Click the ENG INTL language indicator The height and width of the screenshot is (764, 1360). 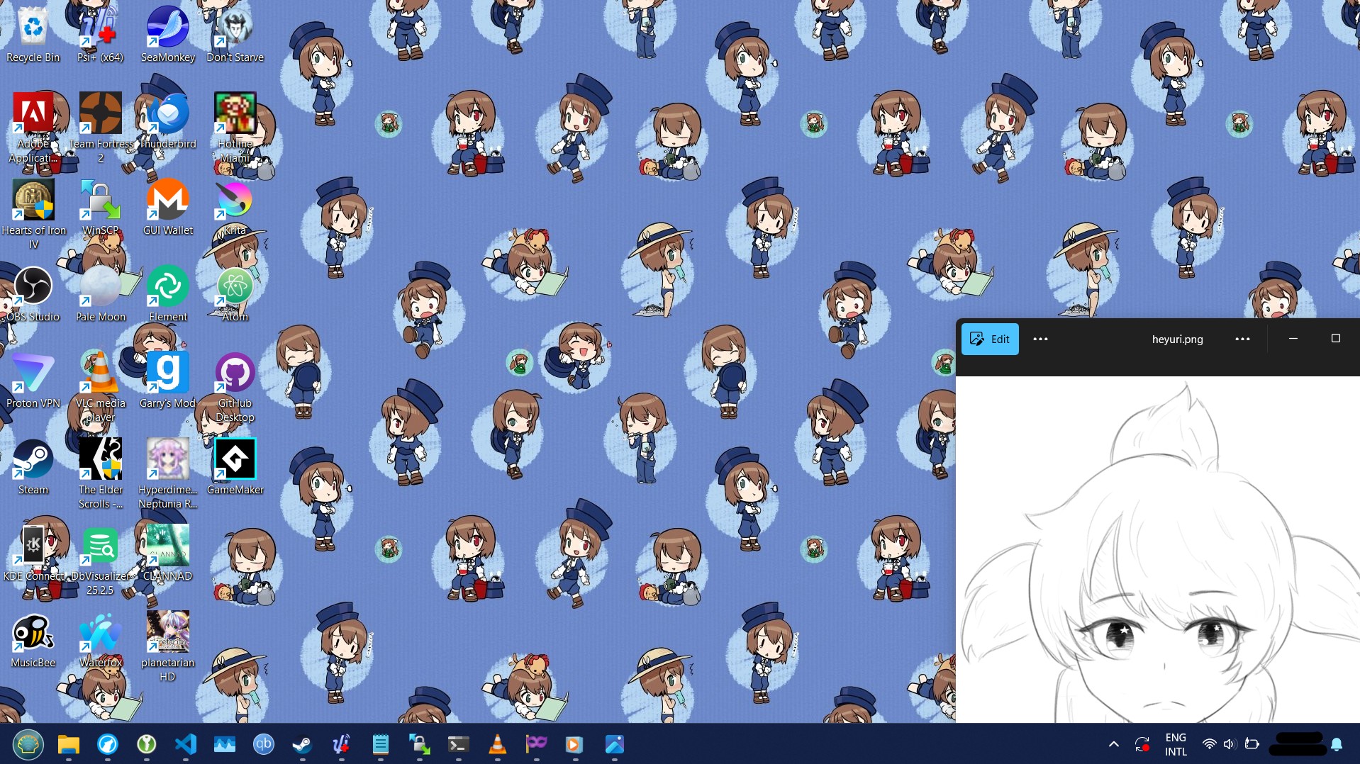[x=1175, y=744]
